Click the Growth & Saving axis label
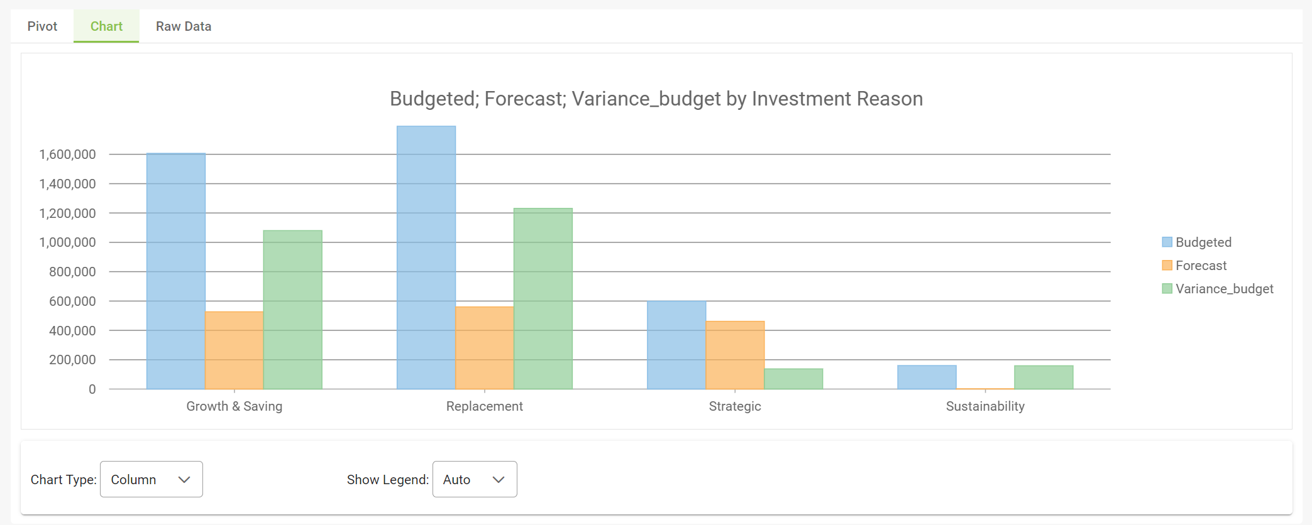The image size is (1312, 525). (x=234, y=406)
